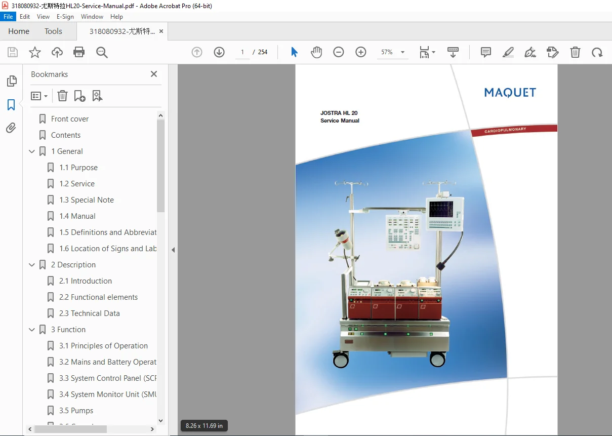Open the Help menu
This screenshot has width=612, height=436.
pos(117,17)
